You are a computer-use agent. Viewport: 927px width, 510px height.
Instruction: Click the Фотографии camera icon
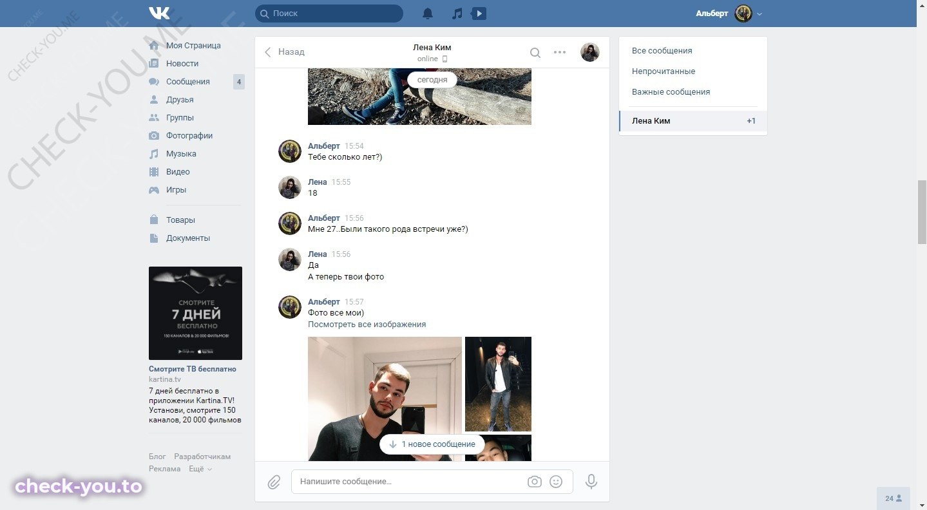(154, 136)
